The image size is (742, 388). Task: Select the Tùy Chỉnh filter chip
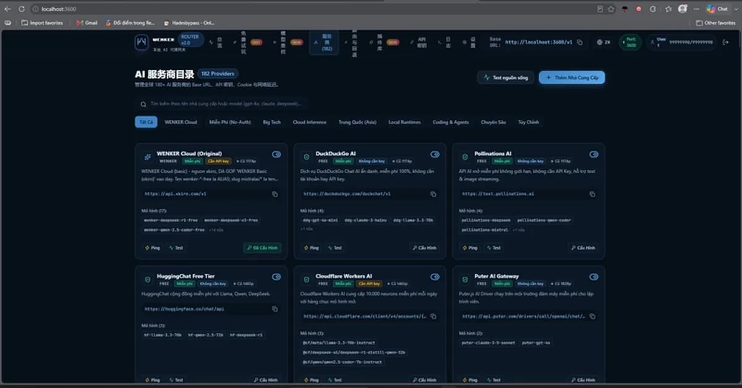pos(528,122)
